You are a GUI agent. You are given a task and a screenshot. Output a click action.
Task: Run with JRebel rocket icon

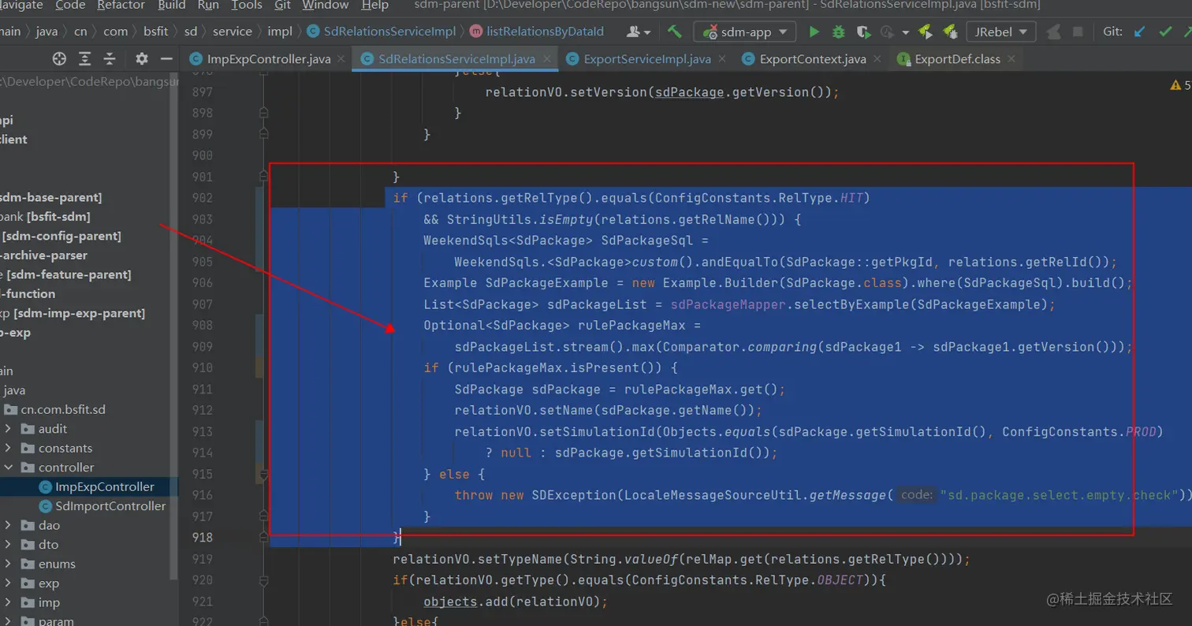926,32
